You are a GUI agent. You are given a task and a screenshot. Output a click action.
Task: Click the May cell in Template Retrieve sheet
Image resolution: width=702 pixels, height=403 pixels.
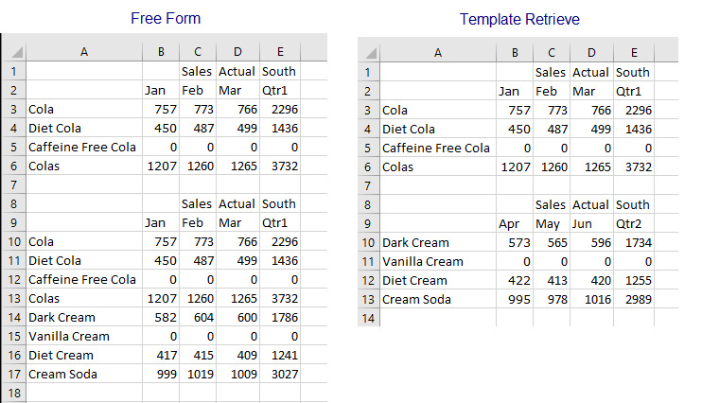552,223
